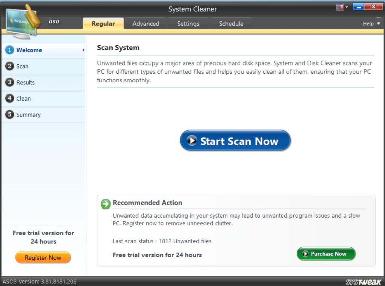Select the Results step

click(44, 82)
